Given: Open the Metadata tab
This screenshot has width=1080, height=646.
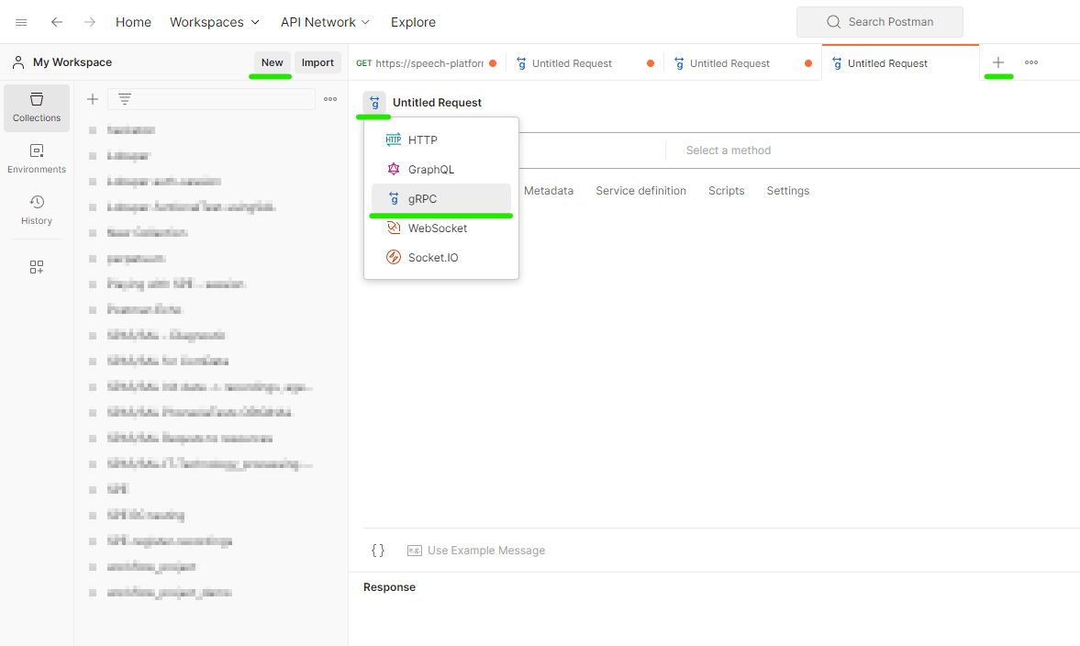Looking at the screenshot, I should 549,191.
